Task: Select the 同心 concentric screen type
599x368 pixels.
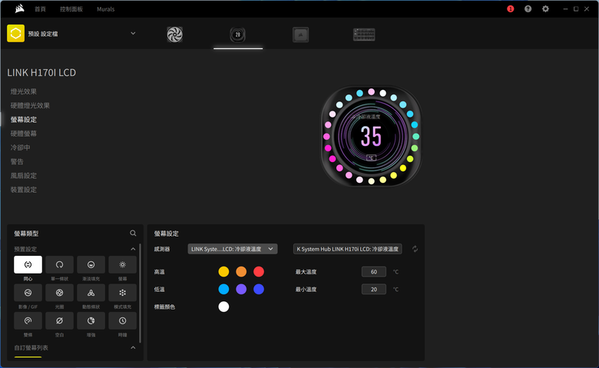Action: point(28,264)
